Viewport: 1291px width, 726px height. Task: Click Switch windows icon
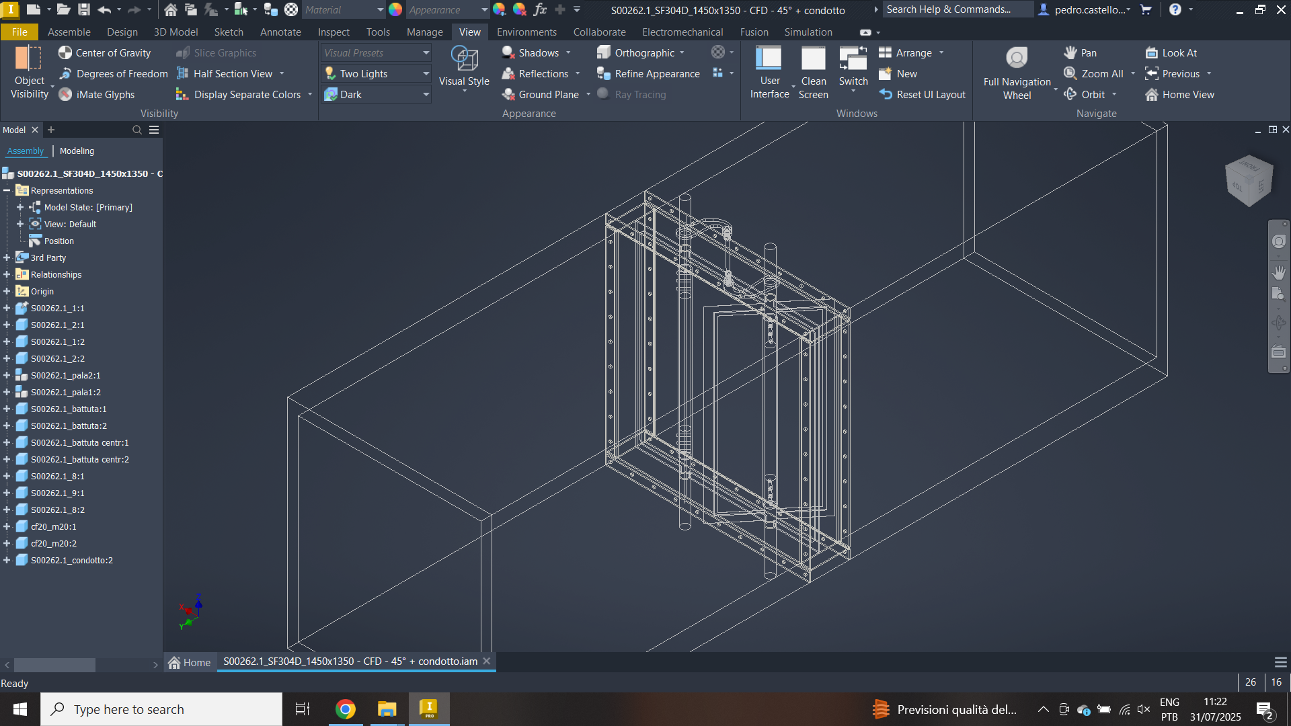pos(853,58)
